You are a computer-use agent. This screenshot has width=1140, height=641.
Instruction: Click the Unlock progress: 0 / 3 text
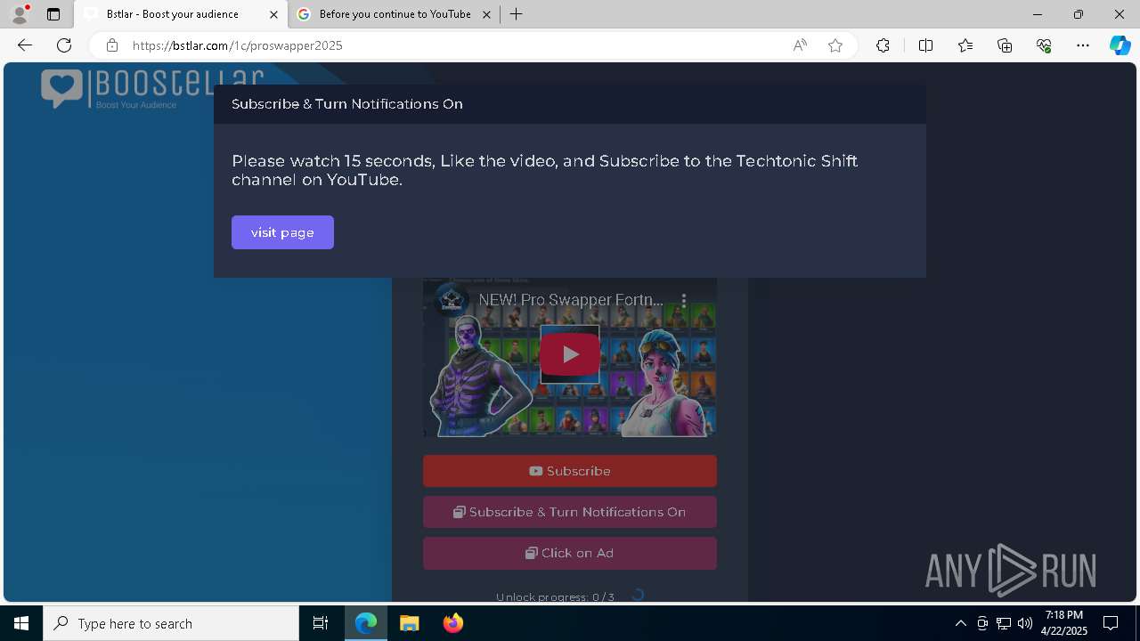point(555,596)
